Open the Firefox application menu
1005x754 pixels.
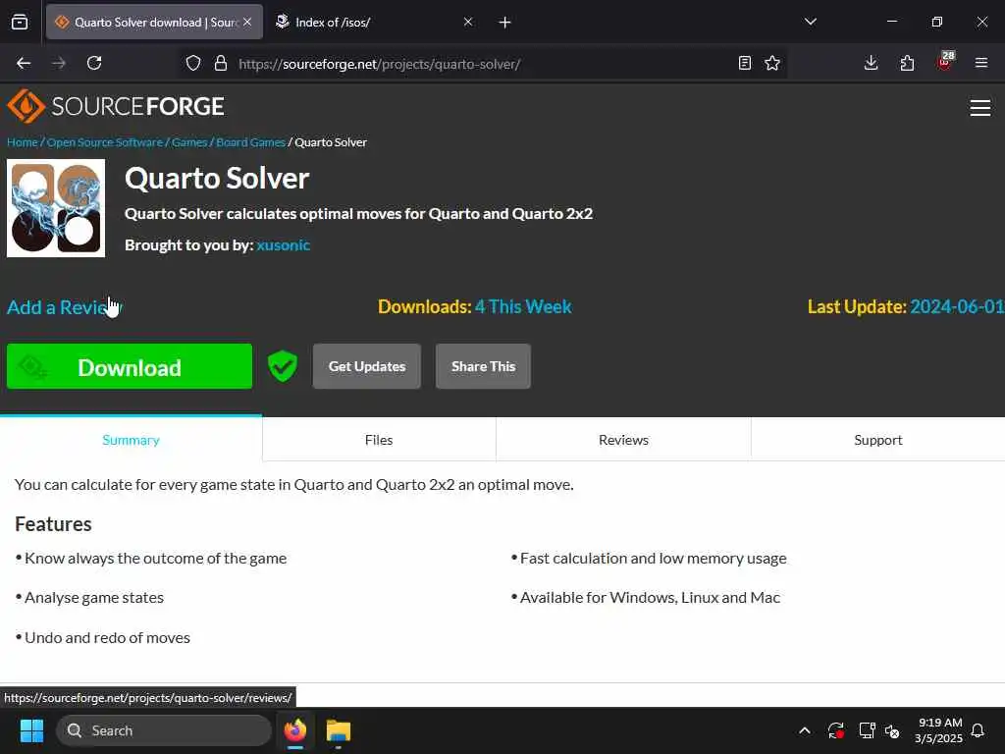980,63
